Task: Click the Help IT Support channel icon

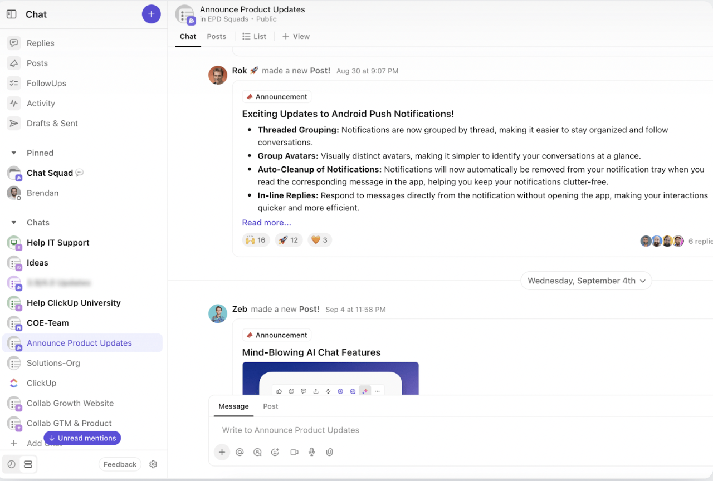Action: tap(14, 243)
